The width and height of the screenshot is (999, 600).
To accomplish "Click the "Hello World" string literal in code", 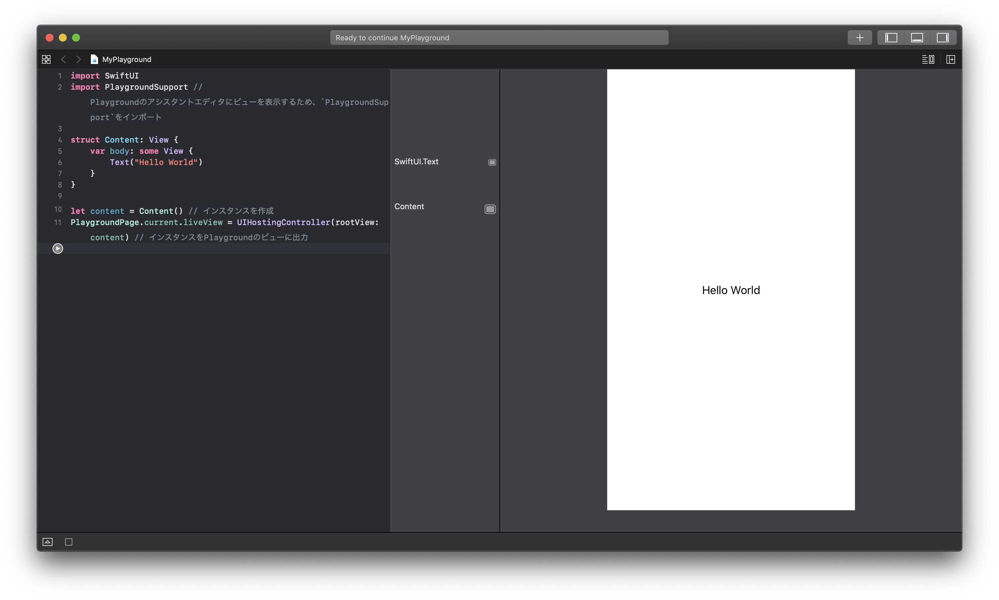I will [166, 162].
